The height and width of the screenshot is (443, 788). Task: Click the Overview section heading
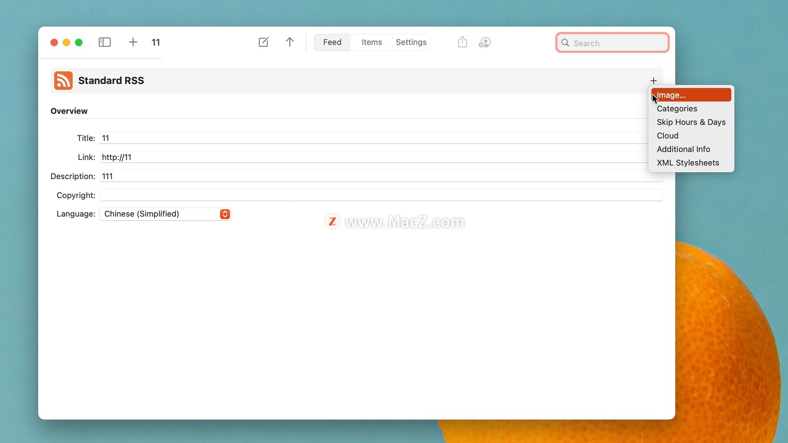click(x=69, y=111)
